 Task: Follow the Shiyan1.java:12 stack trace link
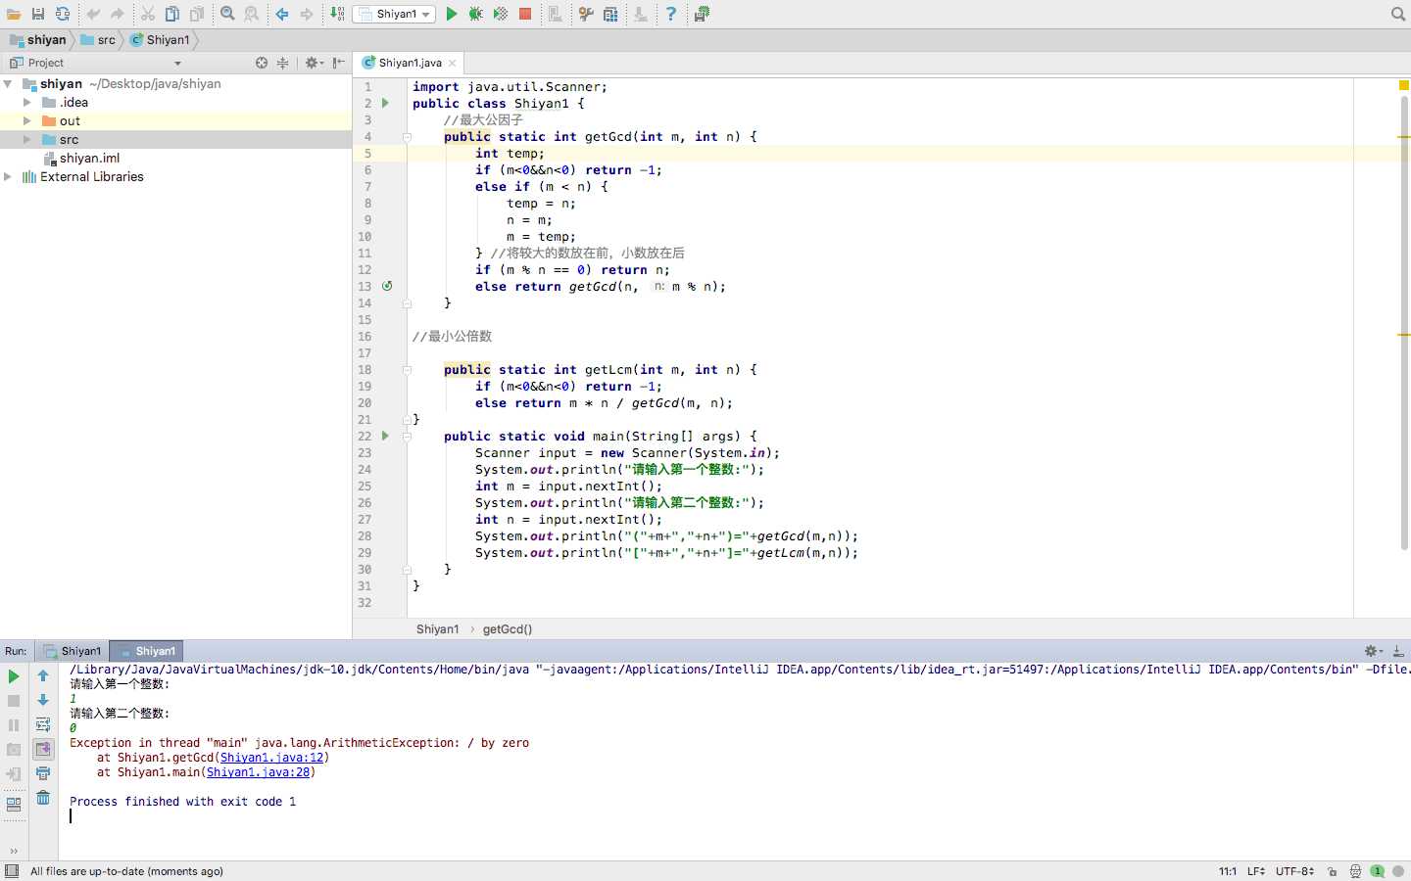(271, 758)
